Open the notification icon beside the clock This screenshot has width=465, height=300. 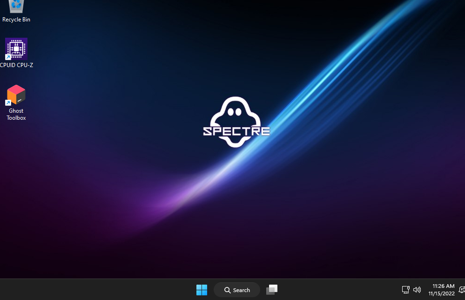[x=462, y=290]
